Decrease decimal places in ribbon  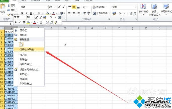tap(135, 13)
